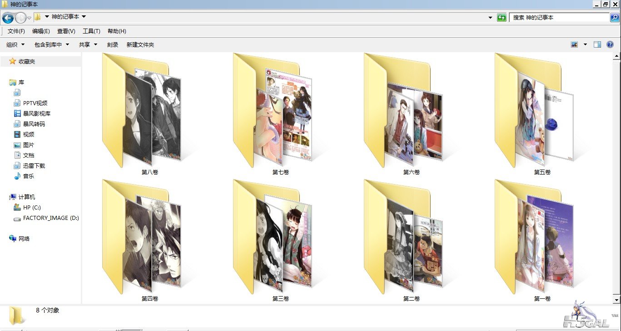The height and width of the screenshot is (331, 621).
Task: Change the view with the view icon
Action: click(x=574, y=44)
